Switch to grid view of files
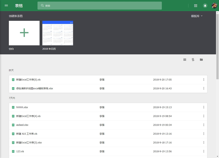 point(185,60)
